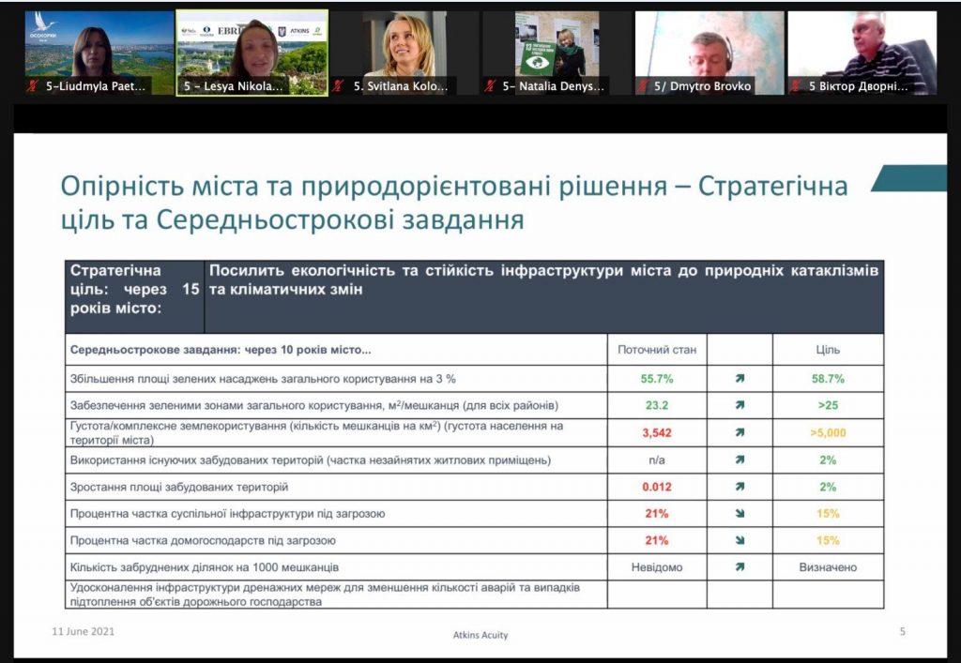Click the up arrow in the 0.012 row
This screenshot has height=663, width=961.
point(740,487)
